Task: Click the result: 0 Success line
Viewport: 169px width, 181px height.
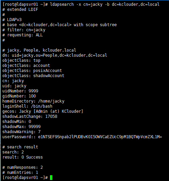Action: click(22, 157)
